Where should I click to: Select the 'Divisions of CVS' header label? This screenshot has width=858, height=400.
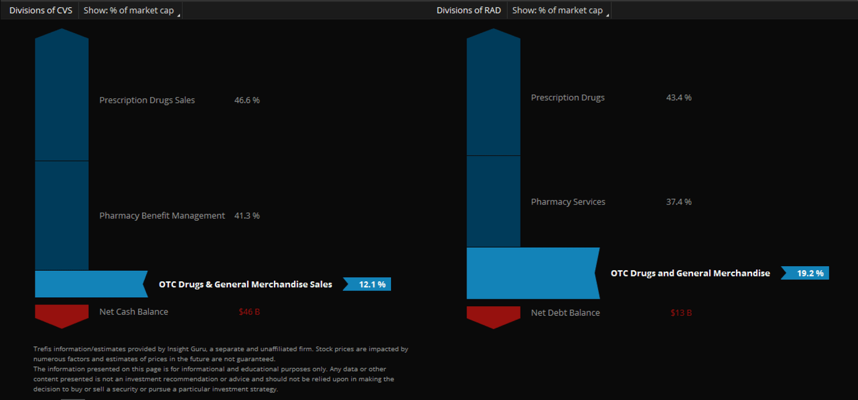tap(40, 10)
